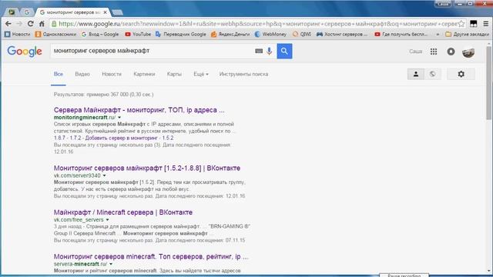The height and width of the screenshot is (277, 493).
Task: Open the Хостинг серверов bookmark
Action: click(342, 34)
